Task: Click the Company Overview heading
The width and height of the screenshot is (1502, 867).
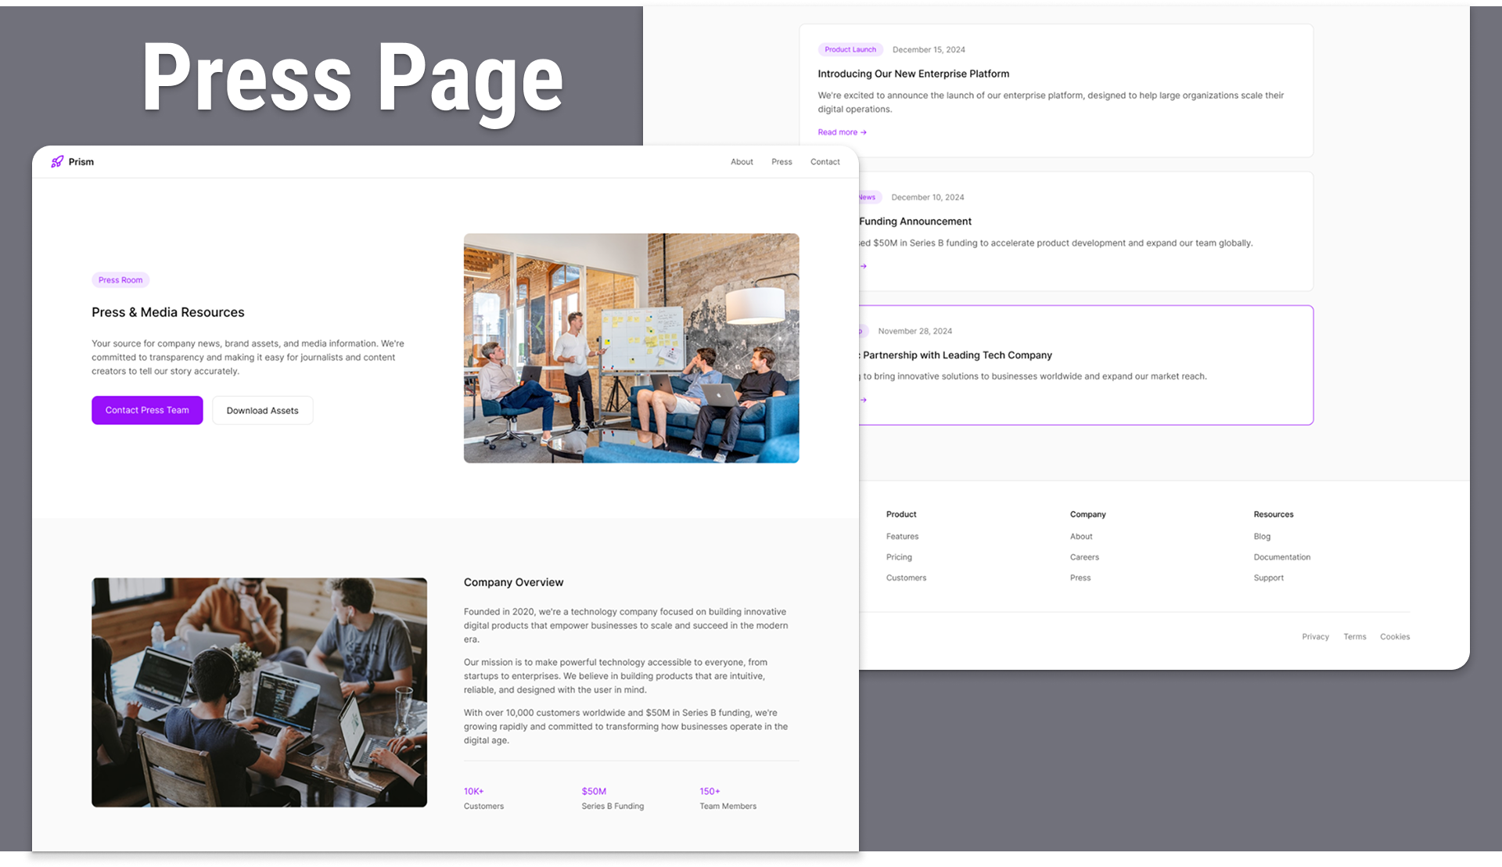Action: (513, 582)
